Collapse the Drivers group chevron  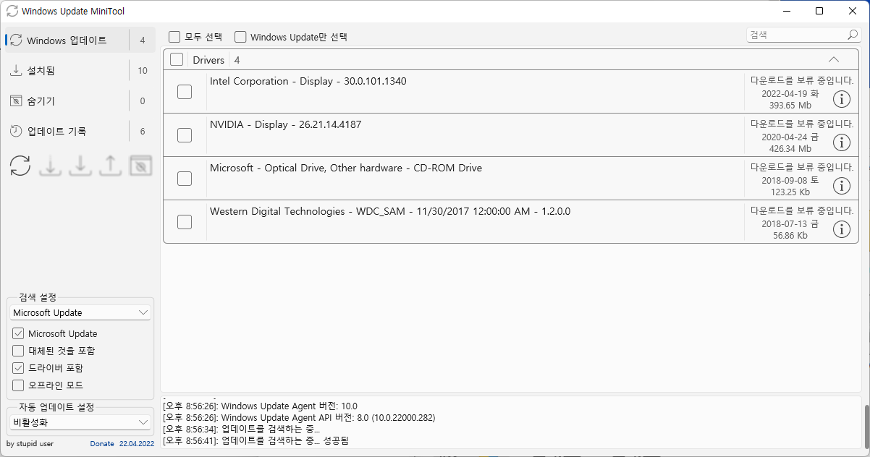pos(833,60)
